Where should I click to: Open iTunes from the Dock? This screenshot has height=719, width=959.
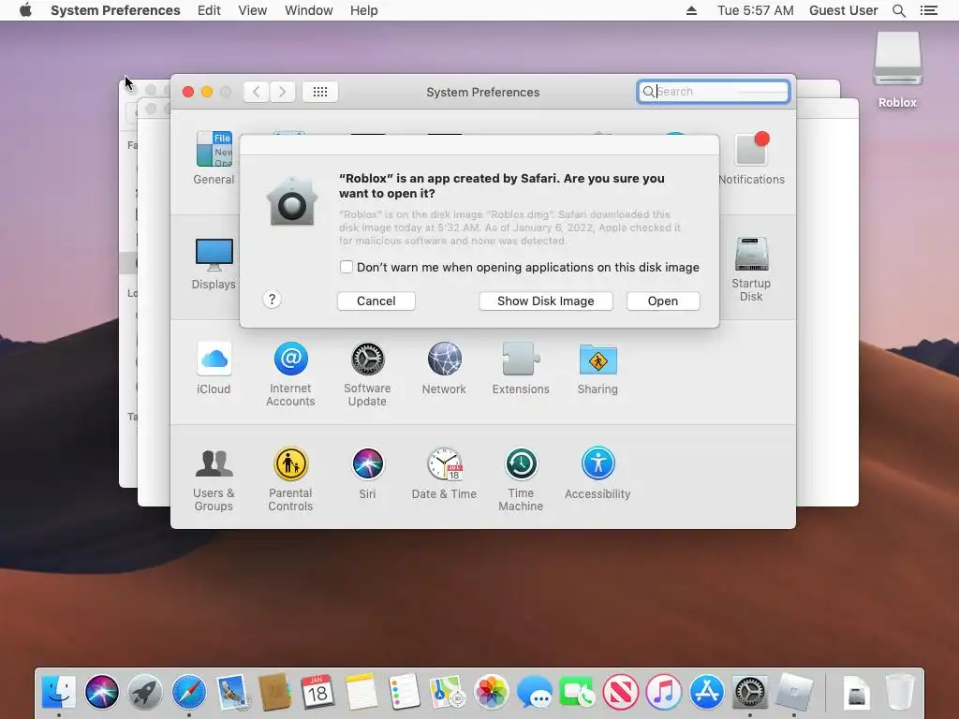tap(664, 692)
